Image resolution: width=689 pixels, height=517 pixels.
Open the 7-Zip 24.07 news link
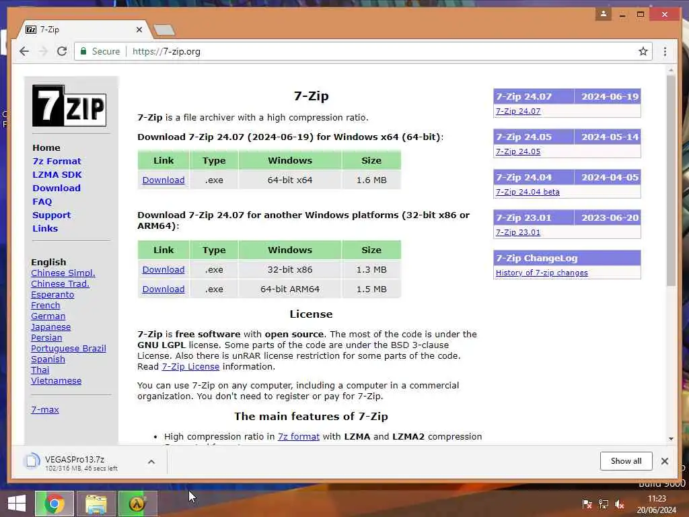[518, 111]
